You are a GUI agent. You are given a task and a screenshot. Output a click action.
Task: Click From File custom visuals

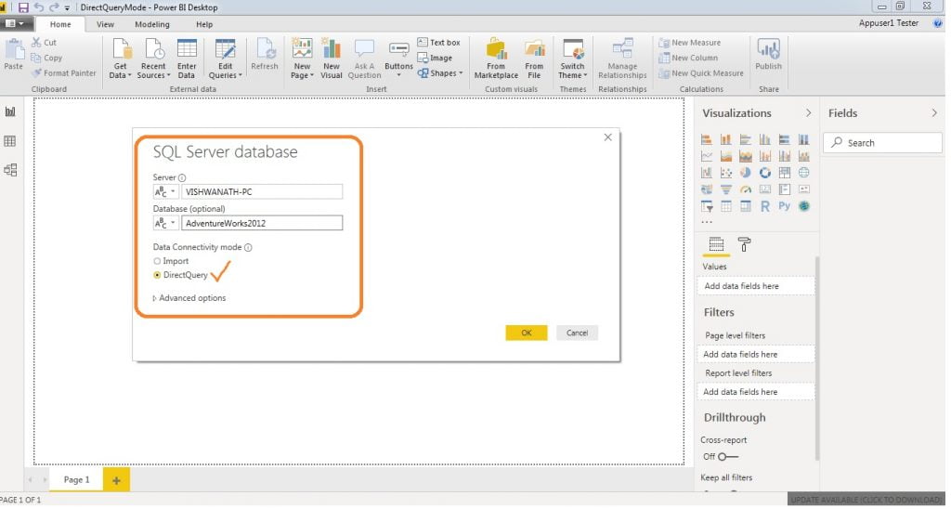point(534,59)
